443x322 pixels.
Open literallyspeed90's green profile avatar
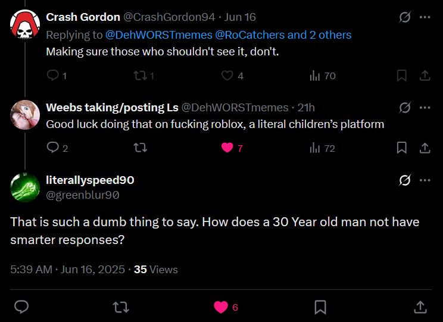[x=26, y=187]
